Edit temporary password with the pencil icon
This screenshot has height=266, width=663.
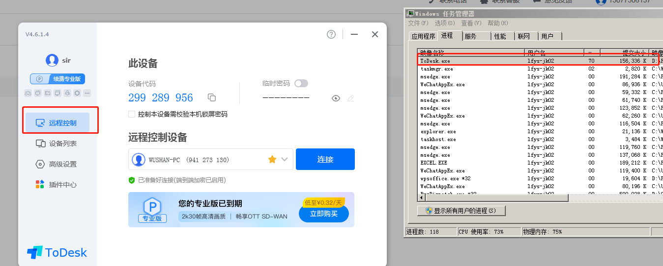(x=350, y=98)
